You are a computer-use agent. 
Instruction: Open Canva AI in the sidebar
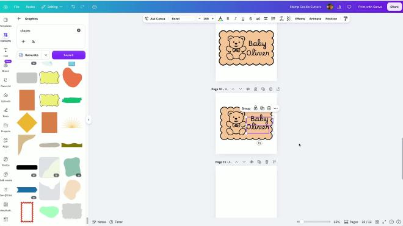[5, 82]
